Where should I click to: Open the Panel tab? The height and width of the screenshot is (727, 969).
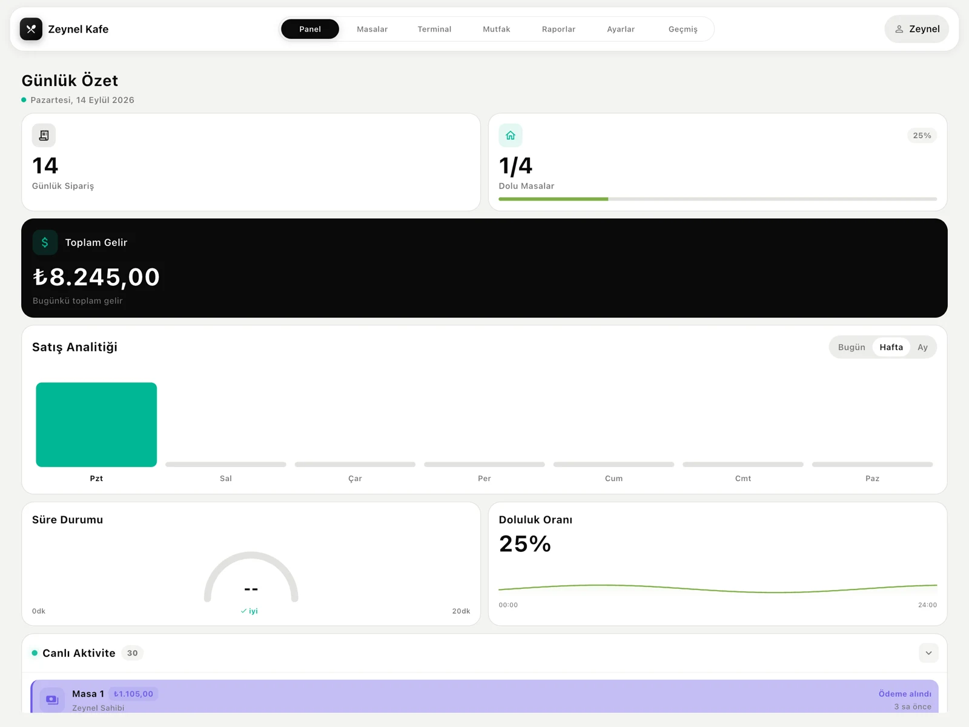(310, 29)
